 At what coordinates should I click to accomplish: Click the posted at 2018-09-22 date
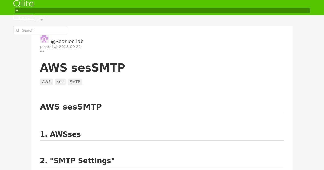click(60, 47)
